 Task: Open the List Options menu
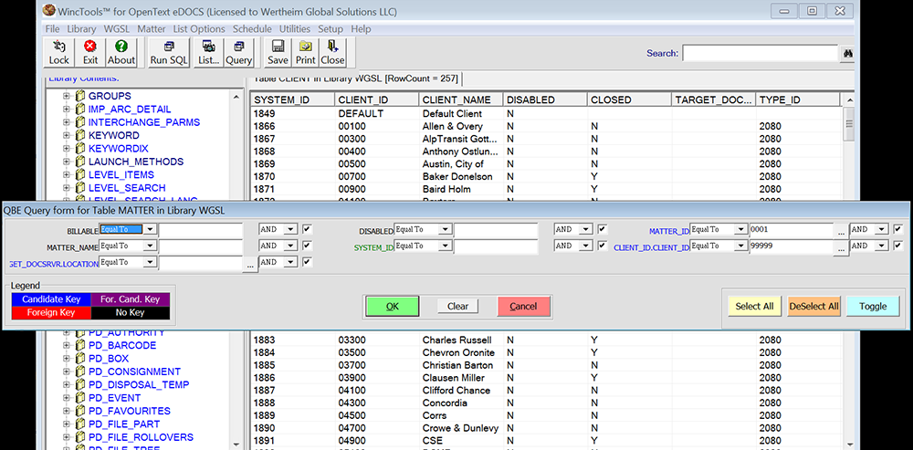tap(198, 28)
